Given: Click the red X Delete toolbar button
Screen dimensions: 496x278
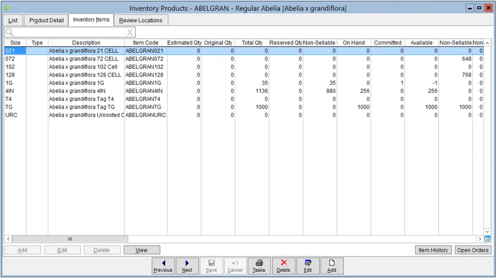Looking at the screenshot, I should (x=283, y=266).
